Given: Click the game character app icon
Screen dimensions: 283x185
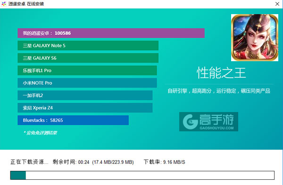Looking at the screenshot, I should (x=255, y=38).
